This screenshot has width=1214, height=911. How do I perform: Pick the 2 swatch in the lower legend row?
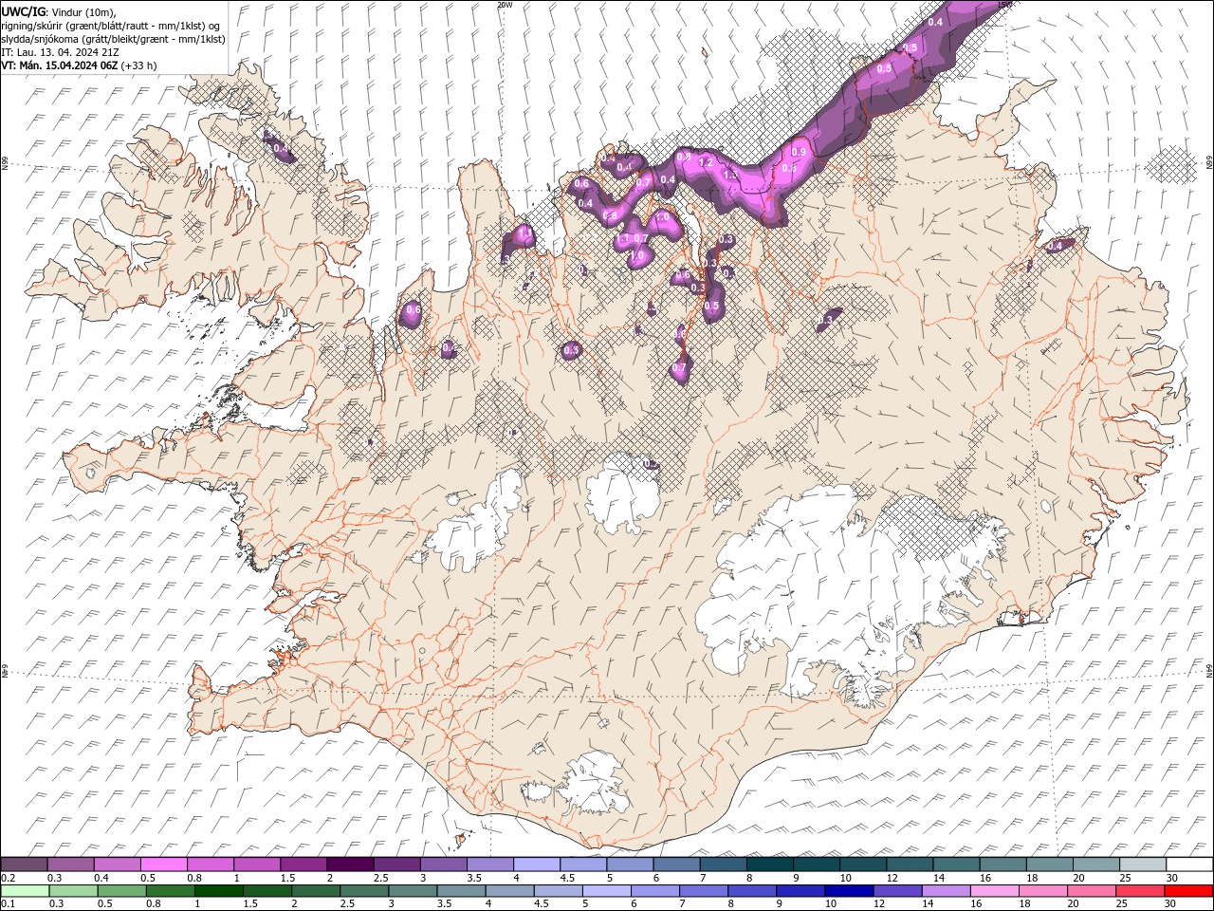pos(316,891)
